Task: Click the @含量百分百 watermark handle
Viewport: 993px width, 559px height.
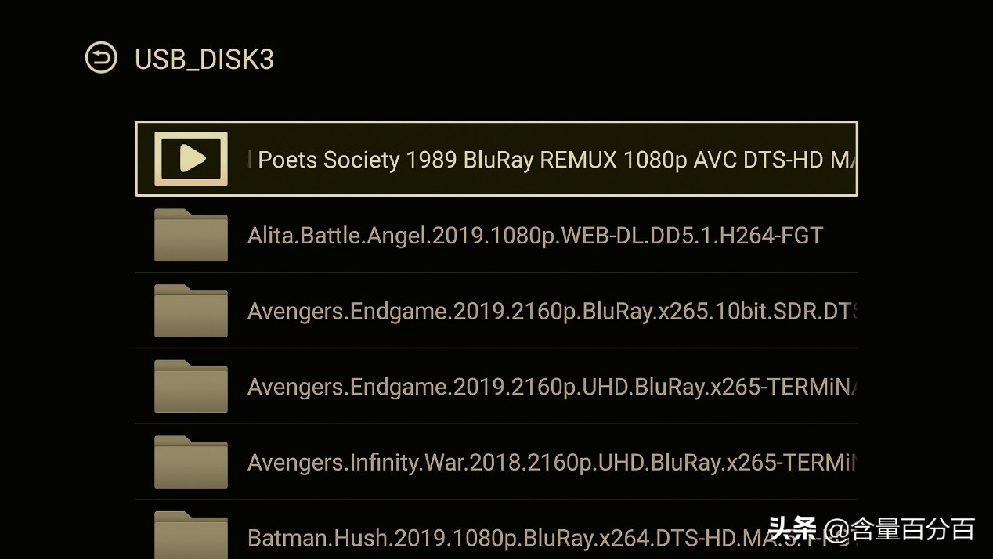Action: [x=900, y=530]
